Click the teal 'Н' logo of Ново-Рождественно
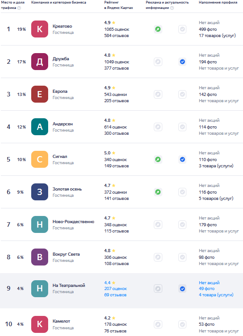 tap(40, 224)
